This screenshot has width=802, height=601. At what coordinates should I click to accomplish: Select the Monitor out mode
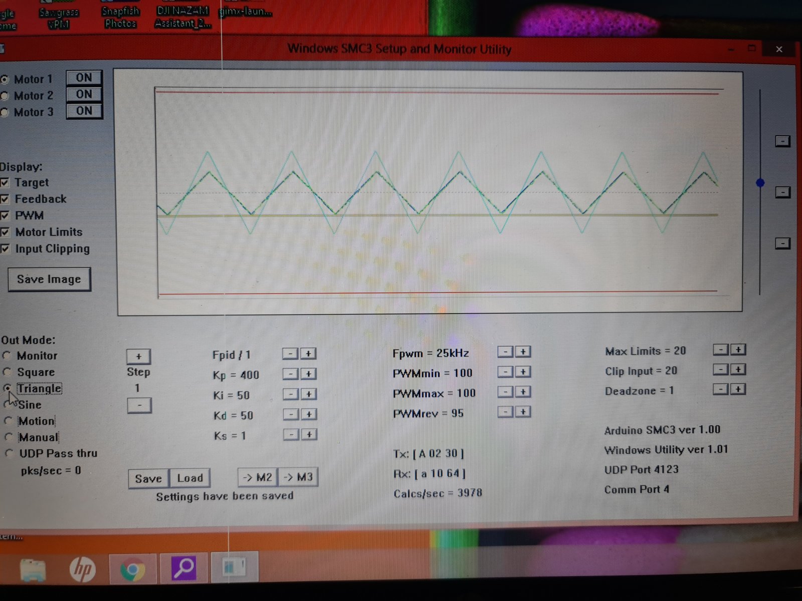(x=7, y=356)
